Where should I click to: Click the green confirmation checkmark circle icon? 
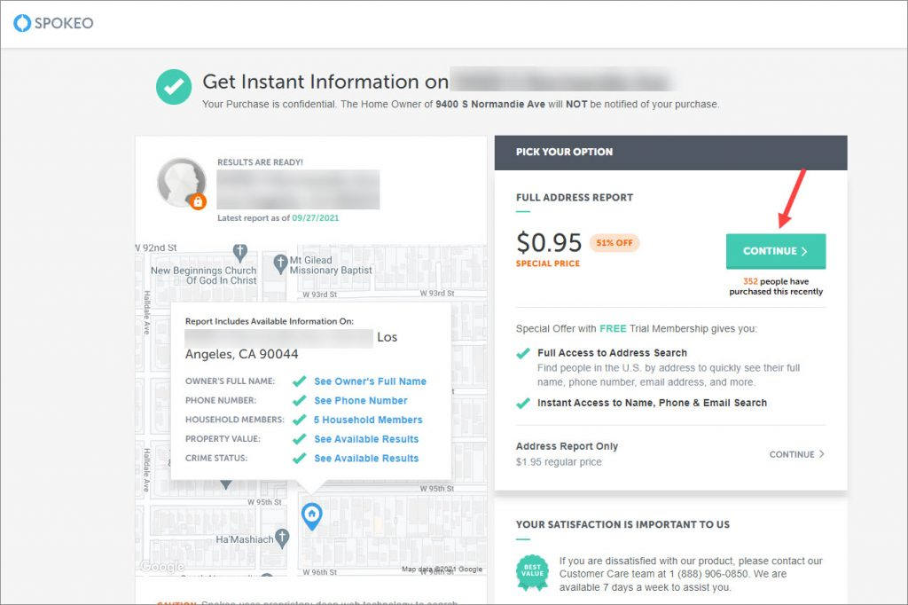174,87
